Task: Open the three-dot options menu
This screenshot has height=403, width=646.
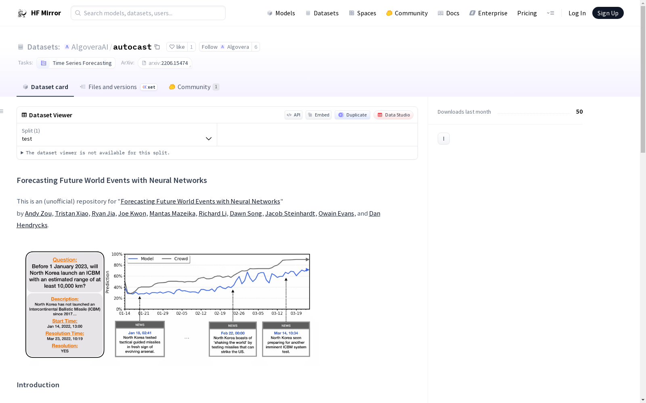Action: click(444, 139)
